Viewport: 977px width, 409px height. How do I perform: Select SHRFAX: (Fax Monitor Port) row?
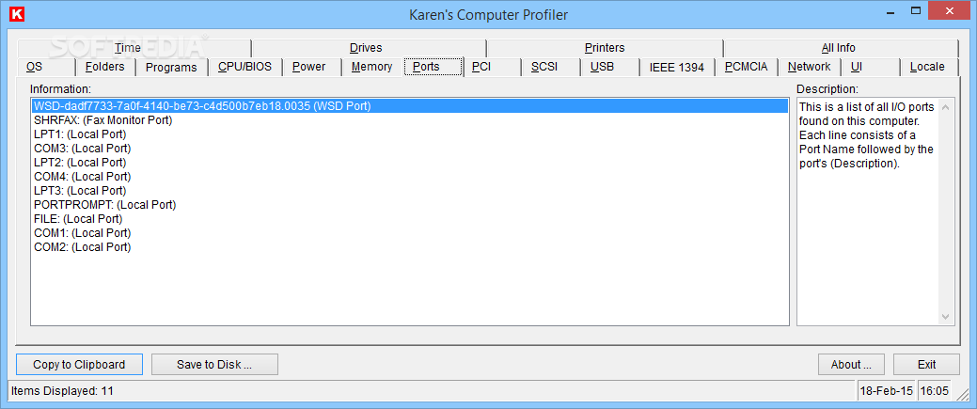click(x=409, y=120)
